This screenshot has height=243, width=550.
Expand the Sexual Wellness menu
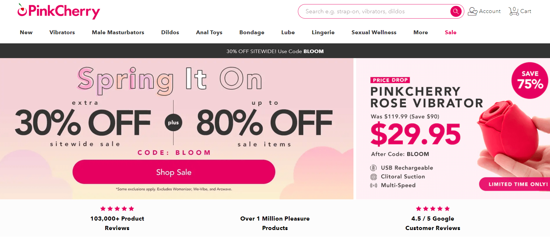(x=374, y=32)
